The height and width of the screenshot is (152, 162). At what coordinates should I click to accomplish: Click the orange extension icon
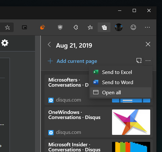pos(42,27)
